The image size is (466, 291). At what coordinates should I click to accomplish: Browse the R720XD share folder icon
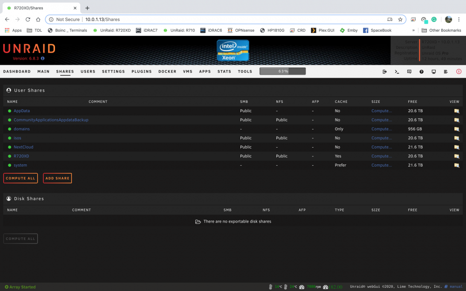pyautogui.click(x=457, y=156)
